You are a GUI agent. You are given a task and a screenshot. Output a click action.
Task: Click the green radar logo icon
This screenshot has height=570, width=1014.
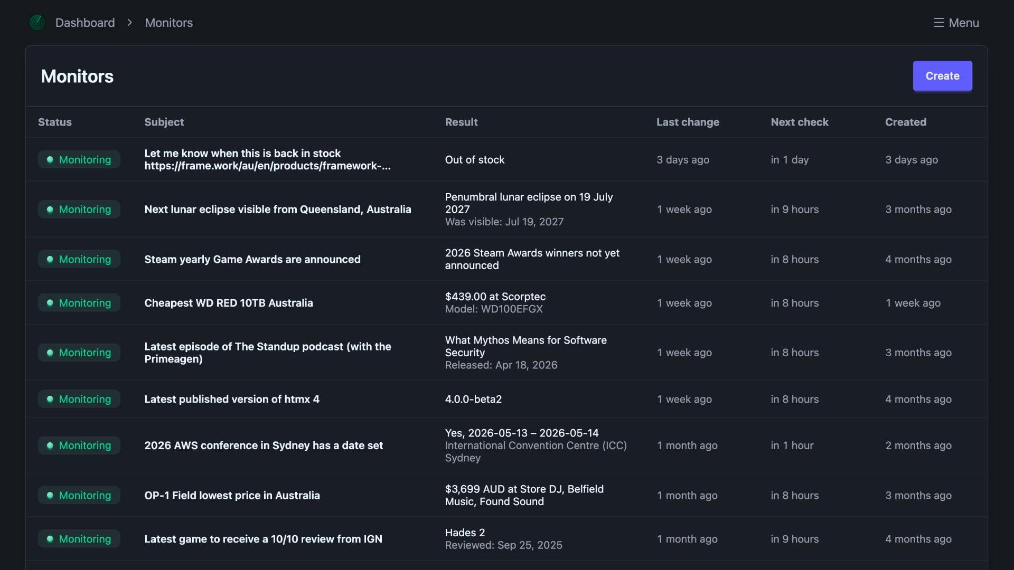(37, 23)
